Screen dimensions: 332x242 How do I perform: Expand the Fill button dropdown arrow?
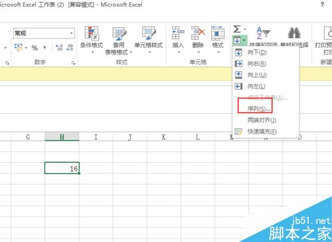tap(244, 41)
